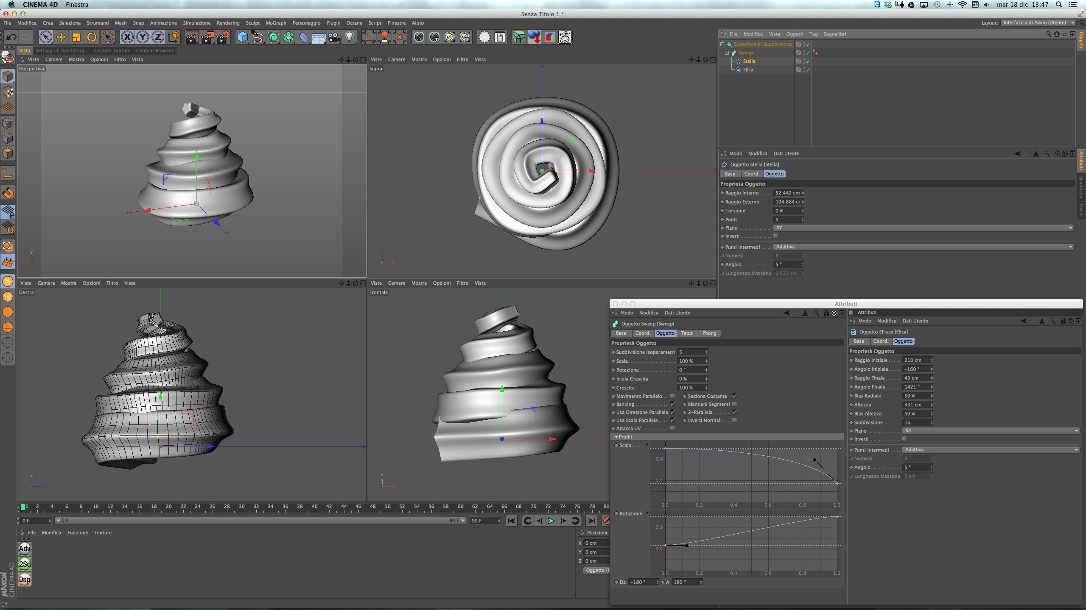Toggle Inverti Normali checkbox
Viewport: 1086px width, 610px height.
tap(734, 420)
